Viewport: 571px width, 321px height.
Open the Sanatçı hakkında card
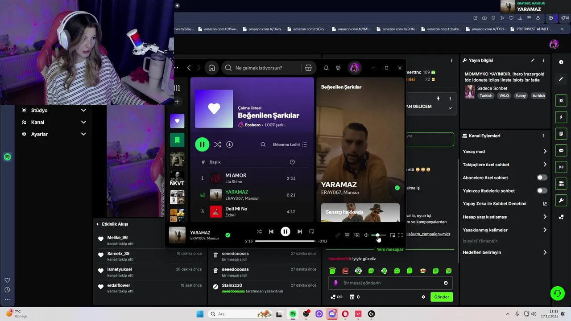360,213
